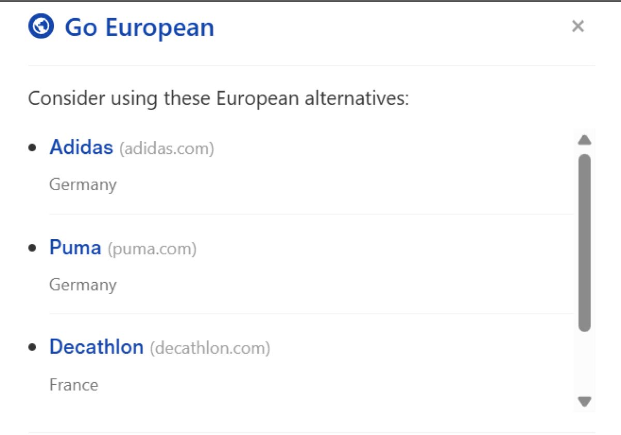The image size is (621, 435).
Task: Select the Germany label under Adidas
Action: [x=83, y=185]
